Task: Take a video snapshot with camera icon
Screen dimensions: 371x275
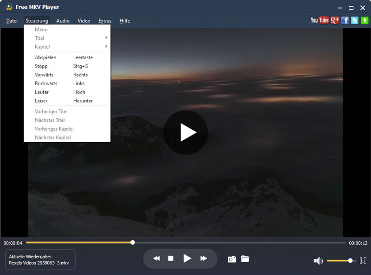Action: (x=232, y=259)
